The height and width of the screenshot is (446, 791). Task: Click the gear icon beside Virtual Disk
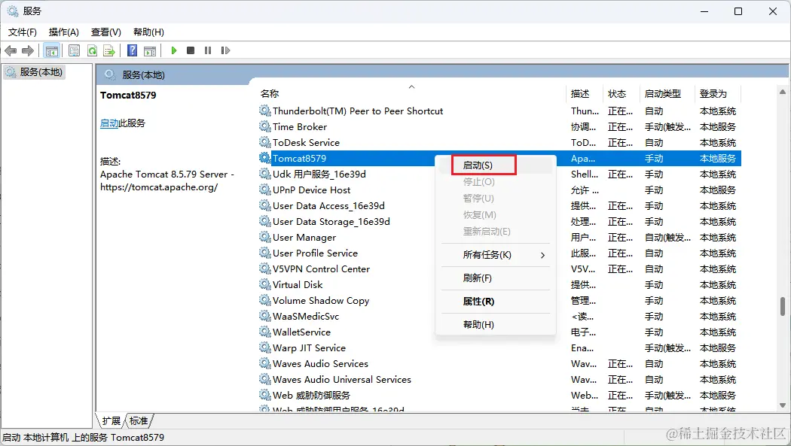coord(265,284)
